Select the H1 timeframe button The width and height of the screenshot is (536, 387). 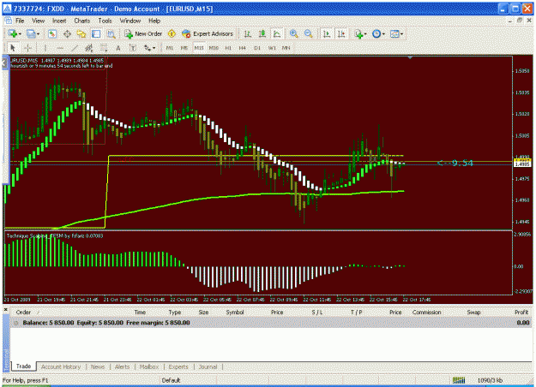pos(228,48)
